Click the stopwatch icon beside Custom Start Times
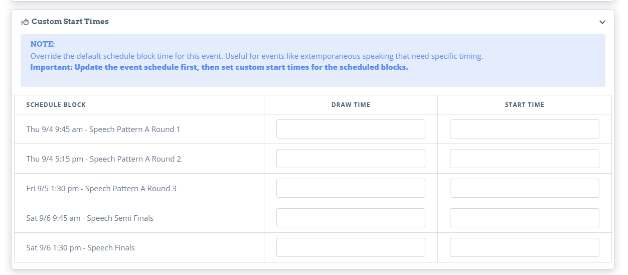The height and width of the screenshot is (275, 628). point(25,22)
